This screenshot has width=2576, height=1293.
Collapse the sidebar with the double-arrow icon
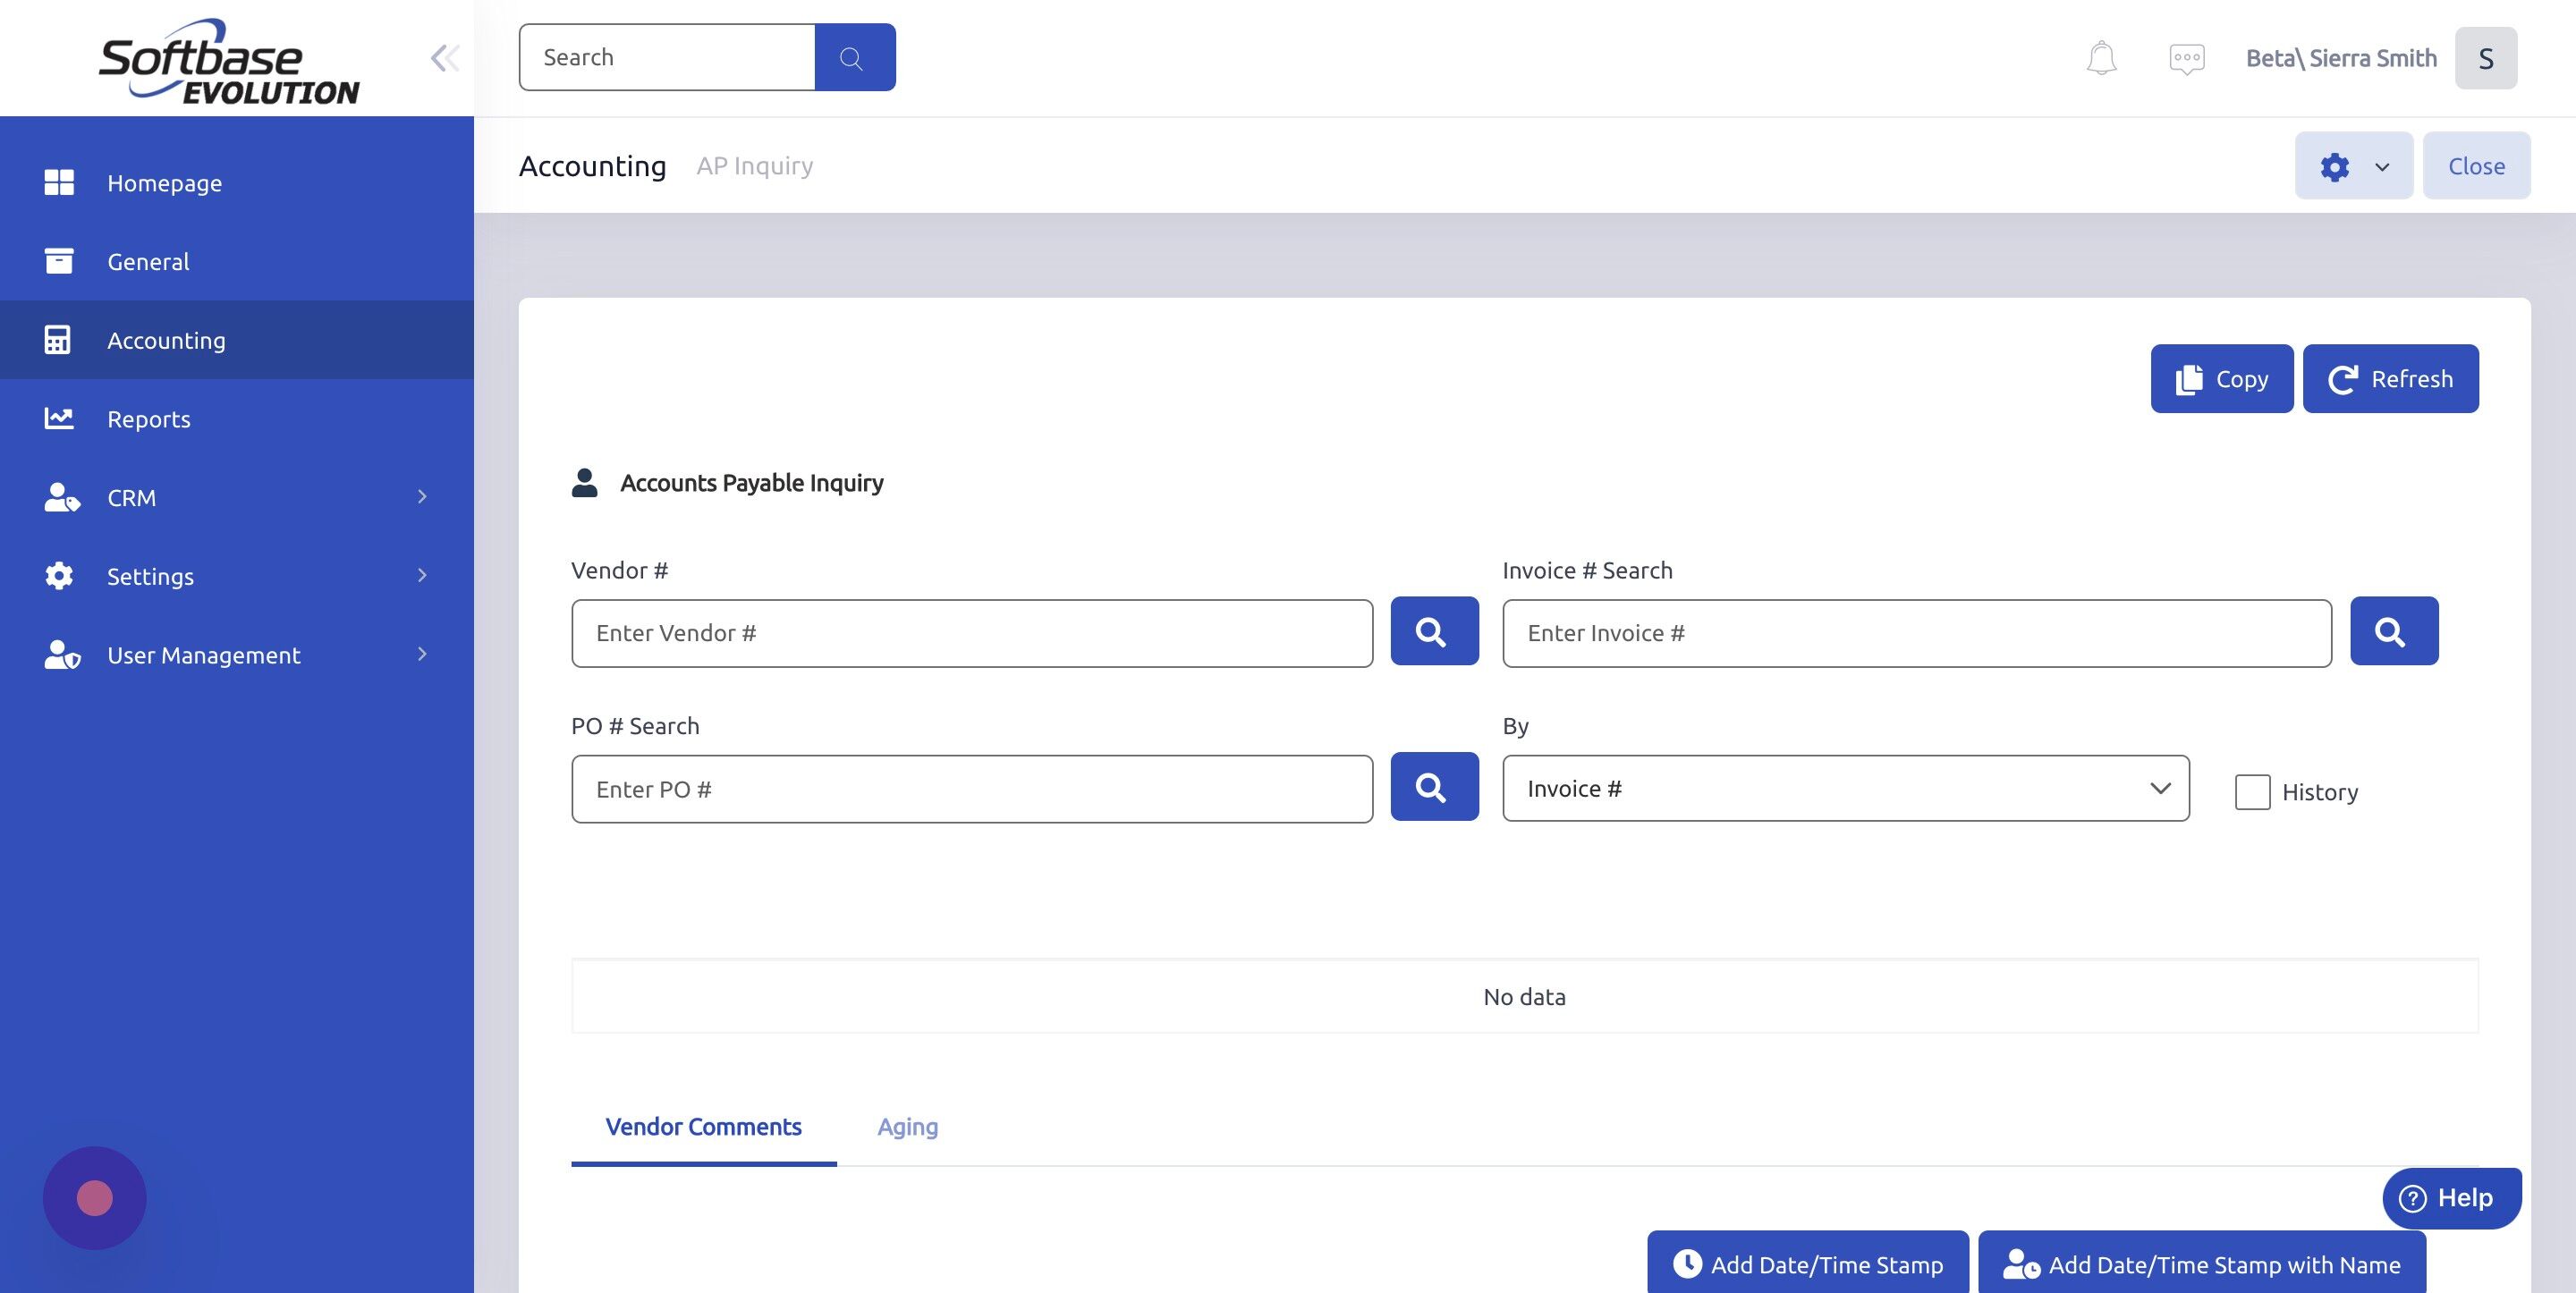pos(444,57)
